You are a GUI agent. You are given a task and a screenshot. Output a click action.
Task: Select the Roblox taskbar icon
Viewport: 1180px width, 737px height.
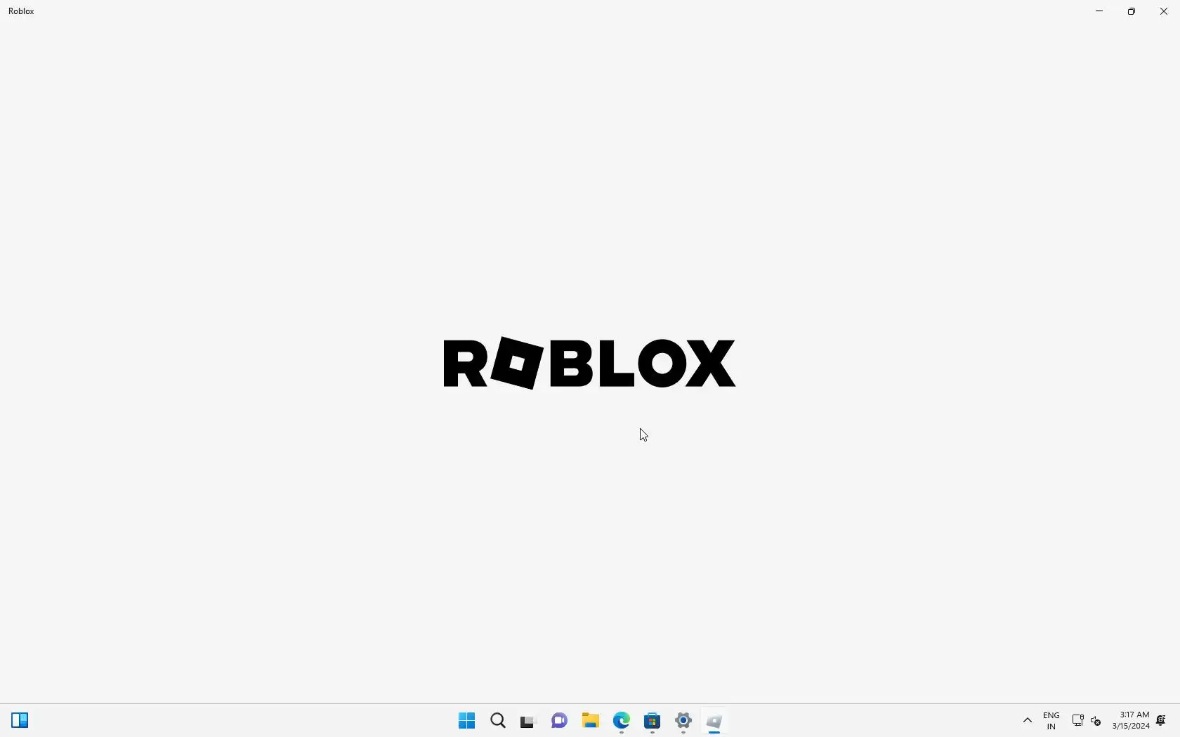click(714, 721)
